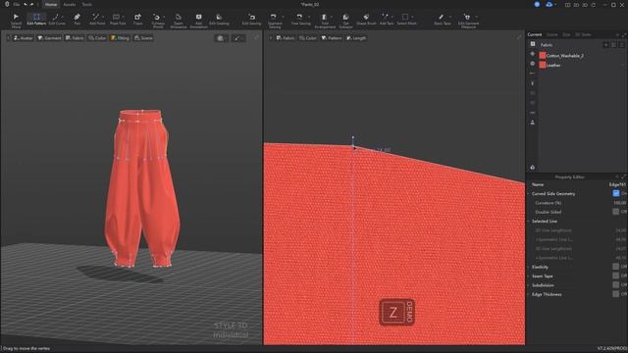
Task: Enable the Seam Tape checkbox
Action: click(x=616, y=276)
